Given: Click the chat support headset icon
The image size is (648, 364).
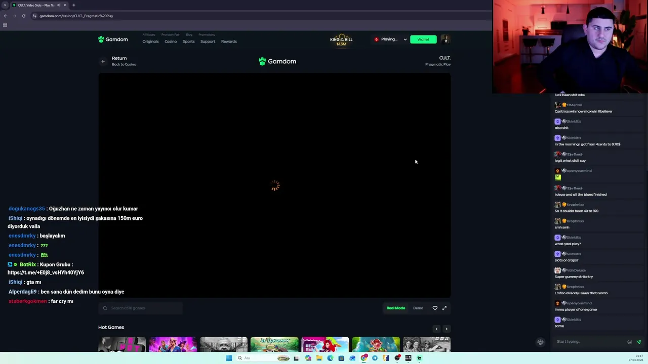Looking at the screenshot, I should coord(540,342).
